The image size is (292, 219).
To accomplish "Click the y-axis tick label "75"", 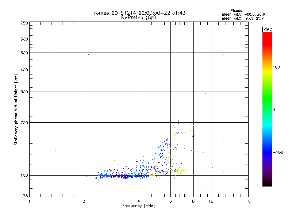I will point(25,196).
